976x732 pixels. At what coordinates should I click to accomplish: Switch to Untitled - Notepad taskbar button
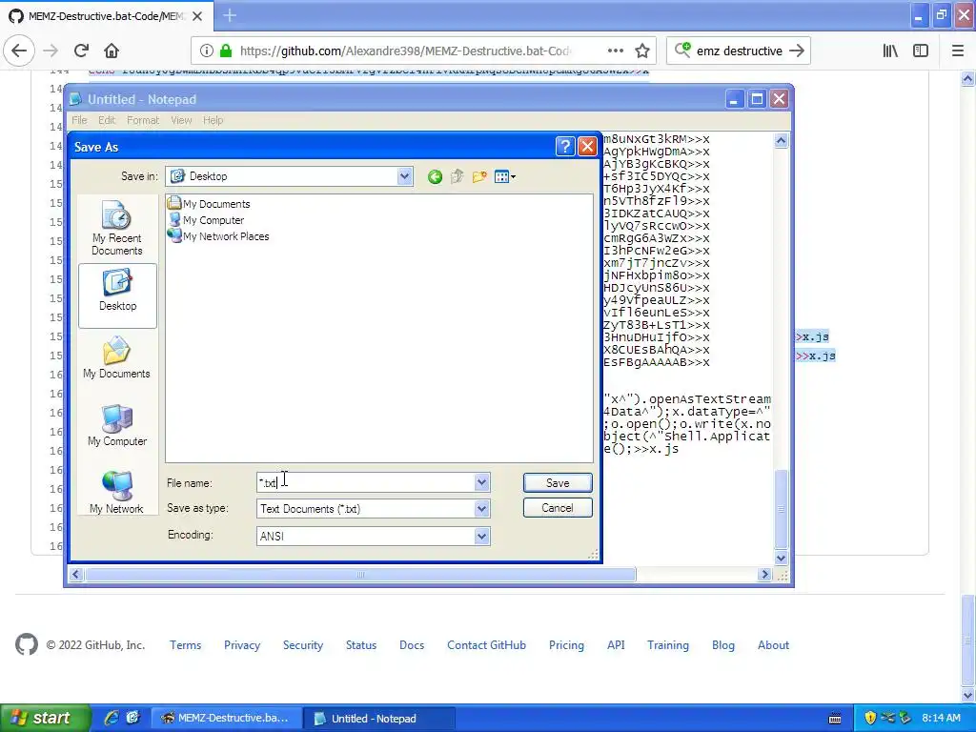click(x=379, y=719)
